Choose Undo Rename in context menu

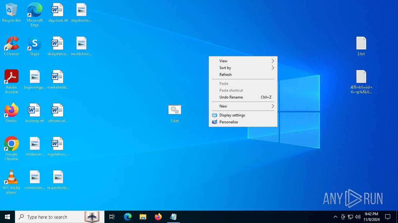243,97
